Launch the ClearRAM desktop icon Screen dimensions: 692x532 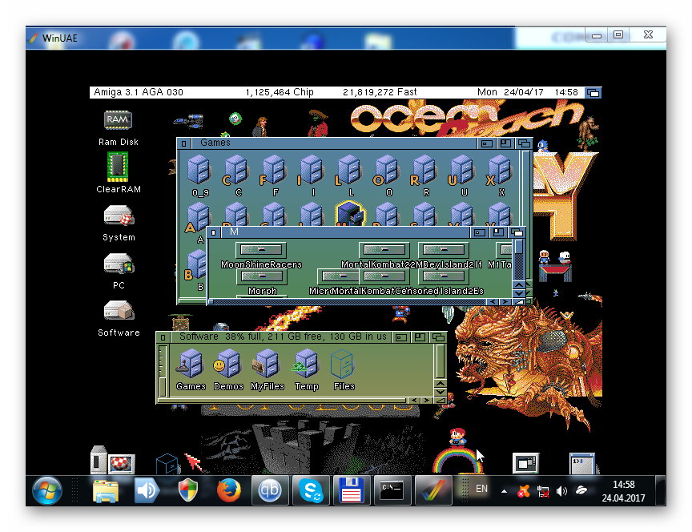118,167
